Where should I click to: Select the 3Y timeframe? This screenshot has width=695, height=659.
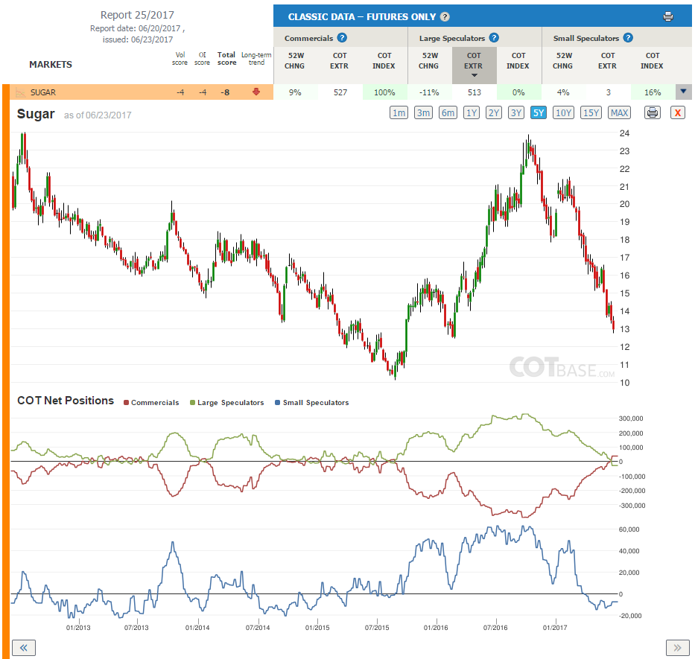(516, 112)
